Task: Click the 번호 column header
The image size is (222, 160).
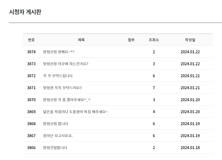Action: pyautogui.click(x=31, y=40)
